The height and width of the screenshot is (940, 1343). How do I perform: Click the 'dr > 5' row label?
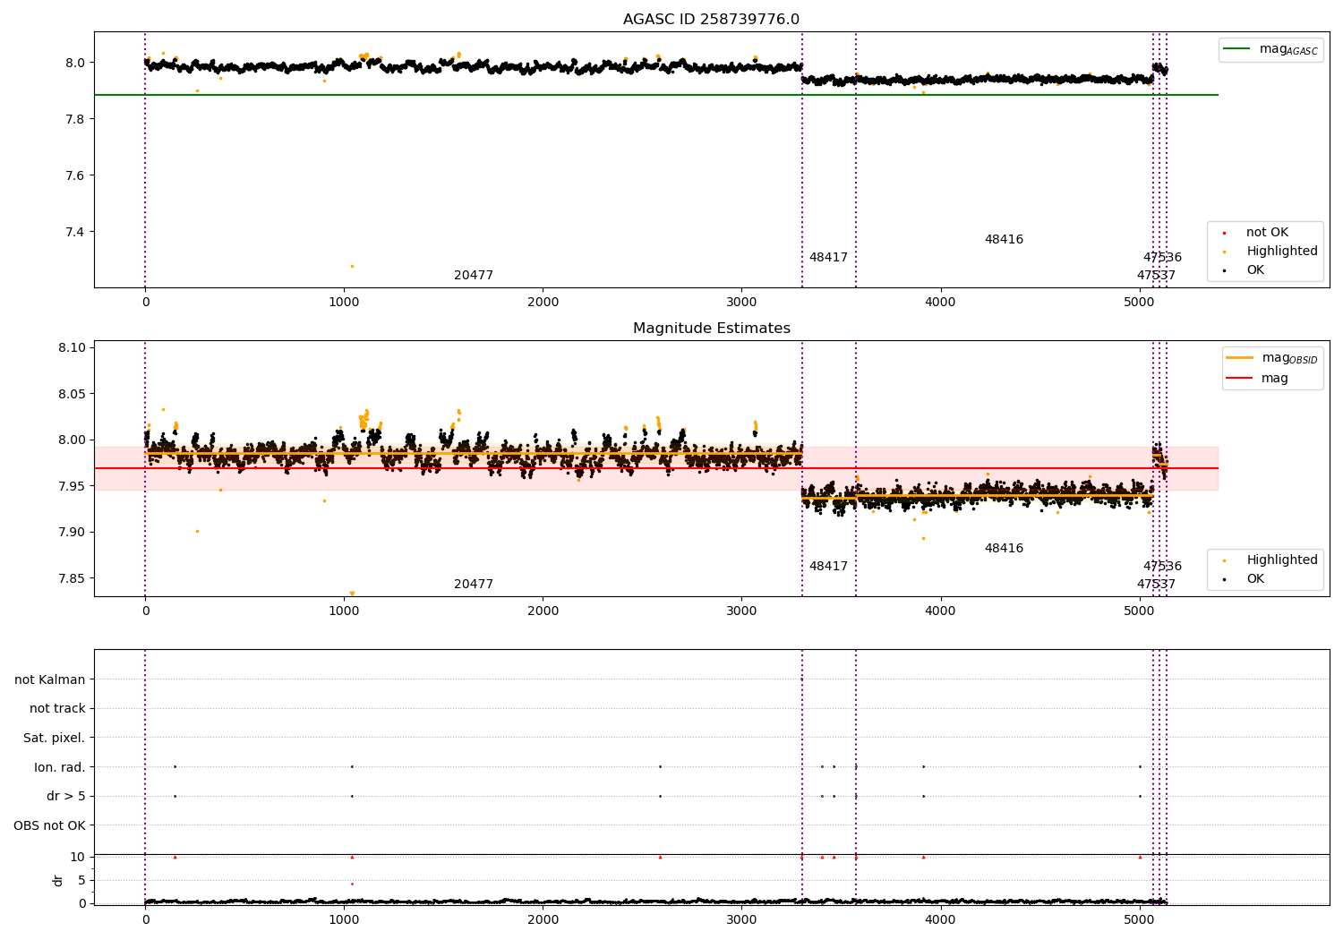pos(66,796)
